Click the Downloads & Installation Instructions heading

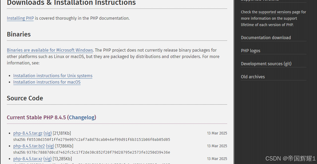71,3
